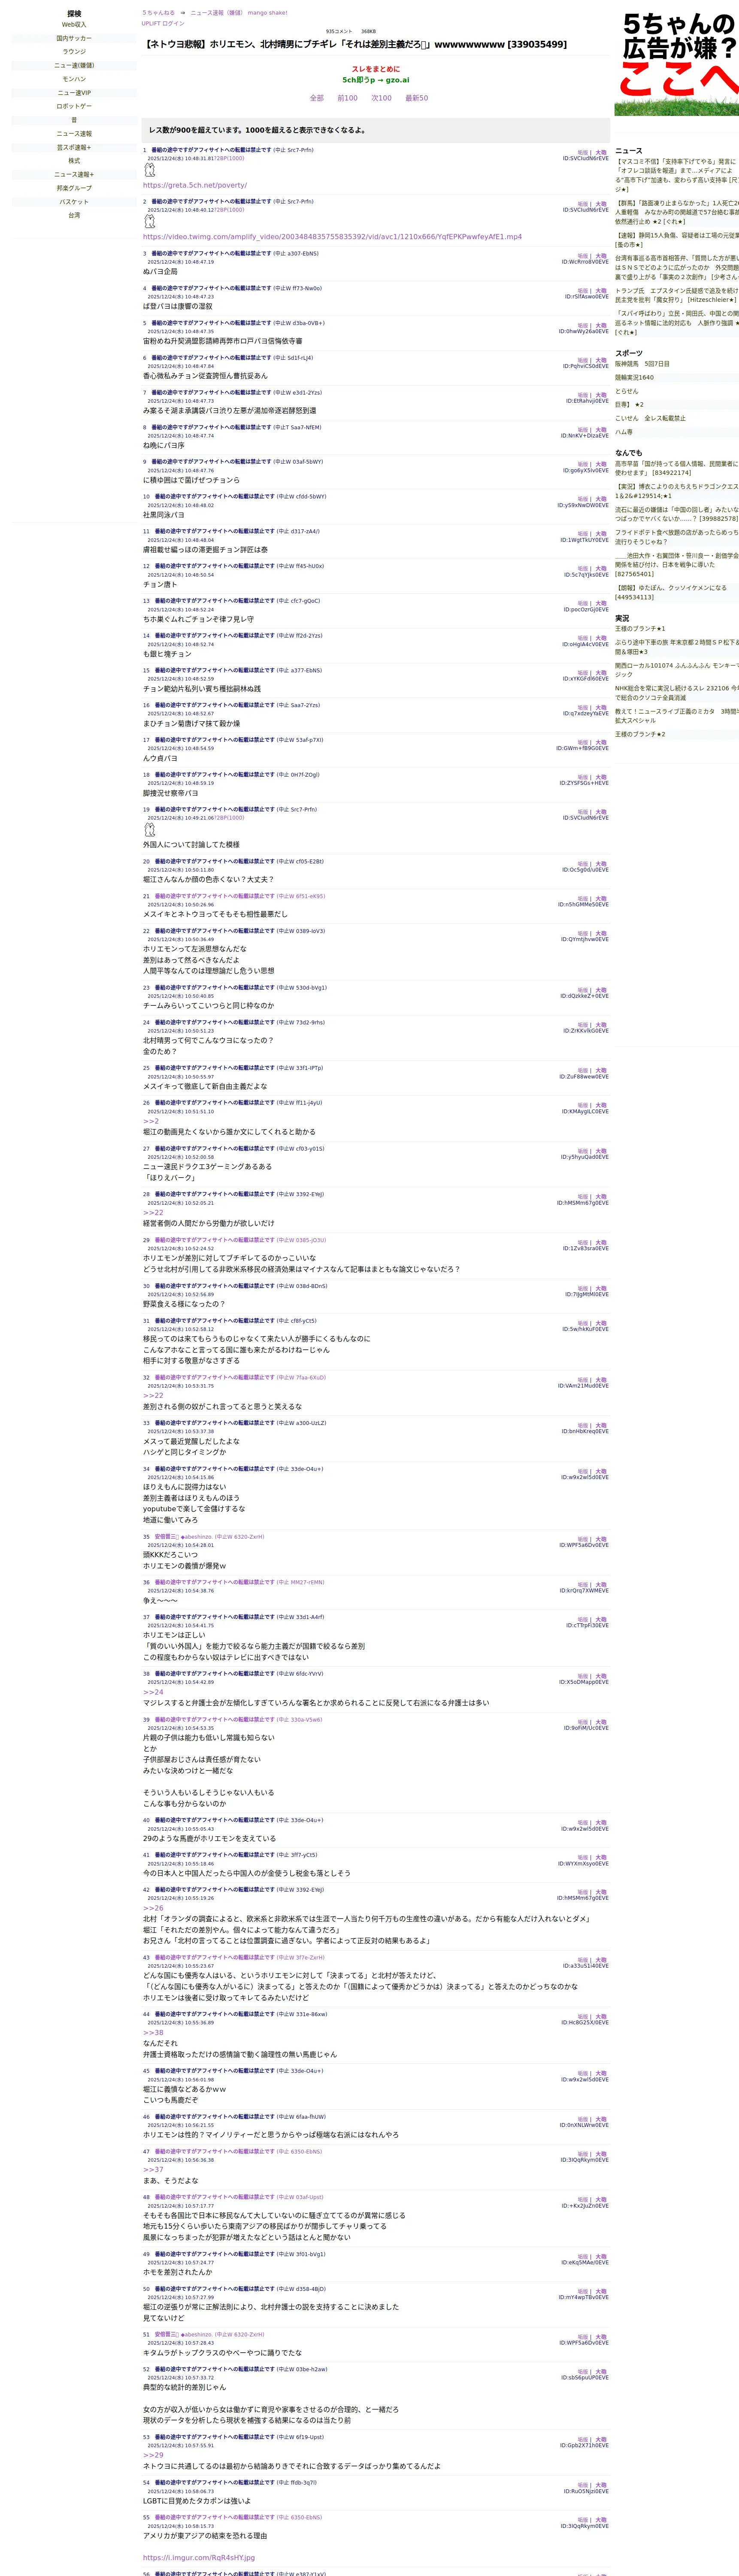Click the mascot icon in post 2
The width and height of the screenshot is (739, 2576).
coord(150,222)
